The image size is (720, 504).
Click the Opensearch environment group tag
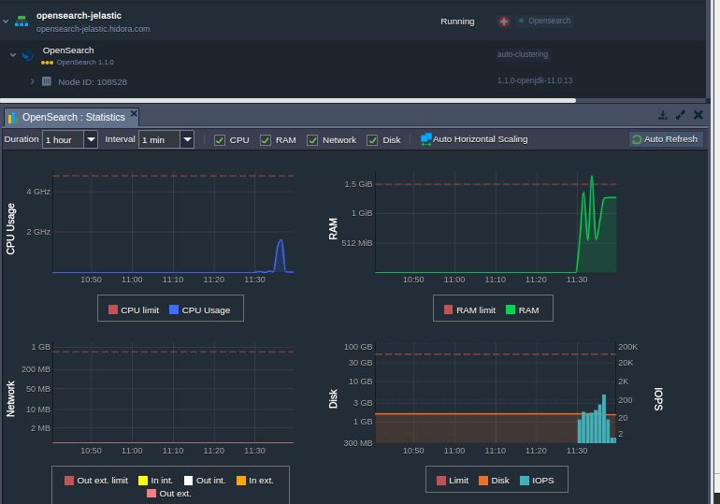click(545, 21)
